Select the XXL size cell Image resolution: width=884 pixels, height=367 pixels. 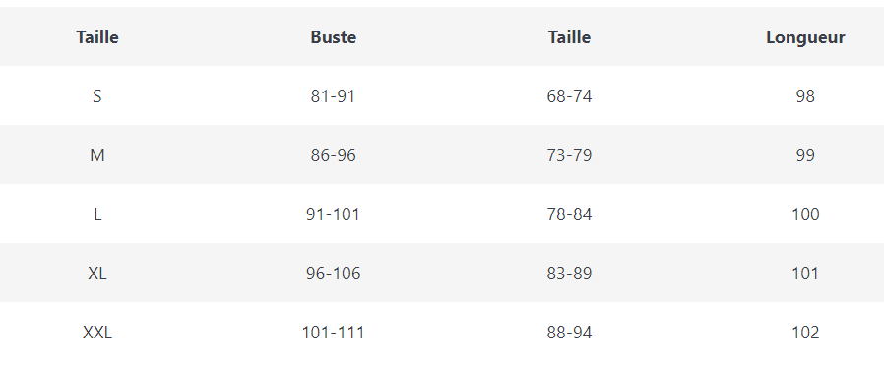(x=97, y=333)
